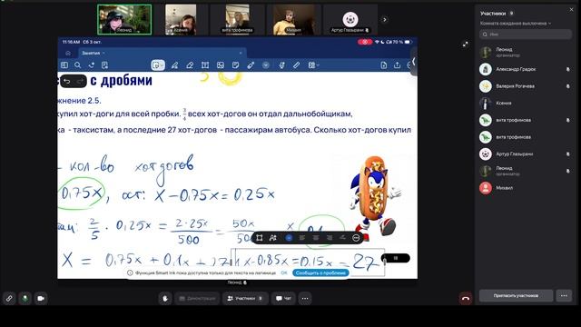Close the participants panel
Screen dimensions: 581x327
pos(571,10)
